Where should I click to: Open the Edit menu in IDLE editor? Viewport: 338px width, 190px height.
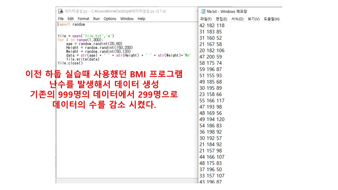coord(71,19)
